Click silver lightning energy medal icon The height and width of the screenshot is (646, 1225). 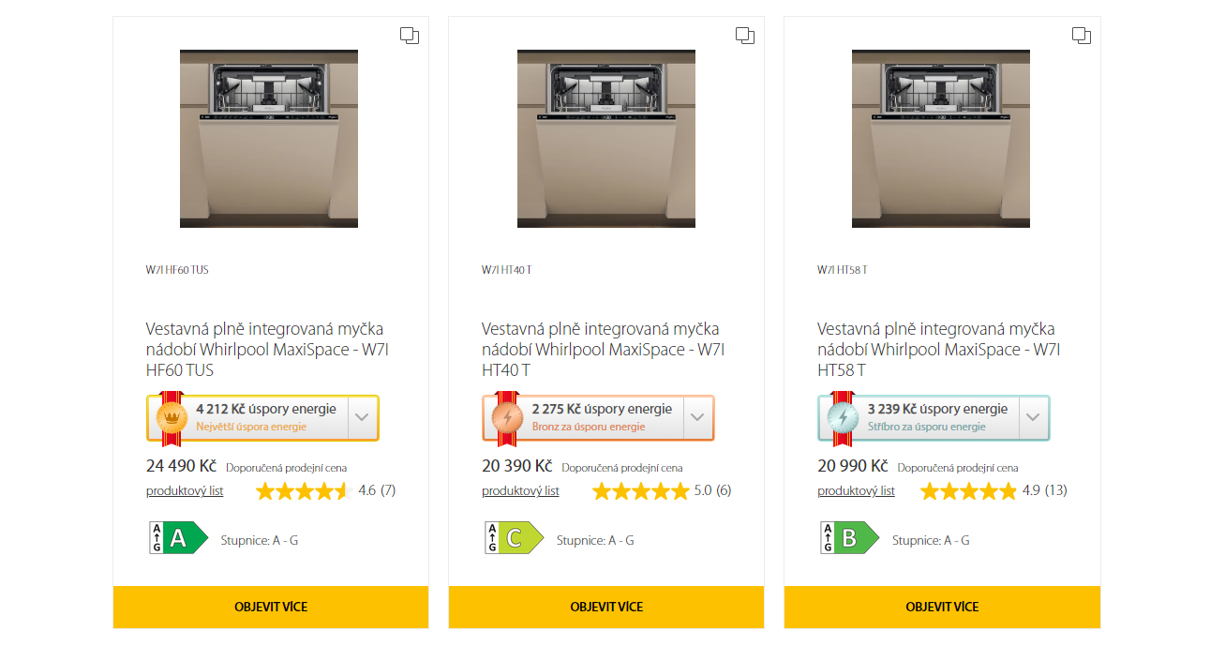coord(843,417)
